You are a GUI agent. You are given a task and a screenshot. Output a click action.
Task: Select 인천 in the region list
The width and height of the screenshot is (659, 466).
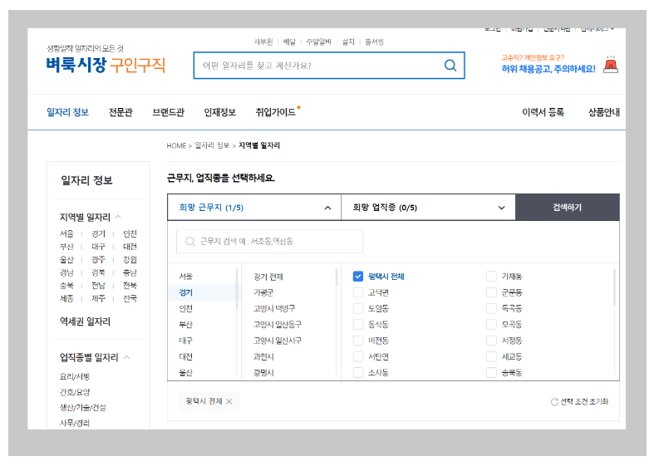click(186, 308)
